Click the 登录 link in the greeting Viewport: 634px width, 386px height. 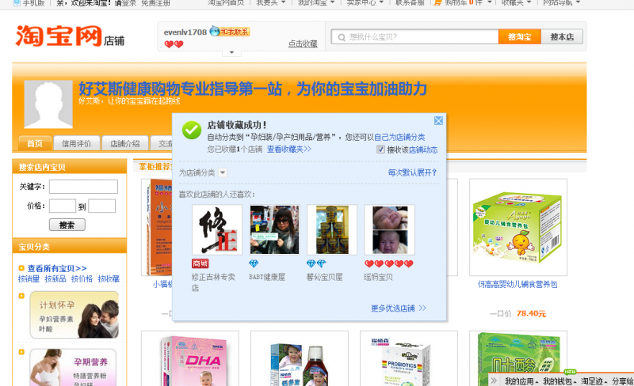129,3
